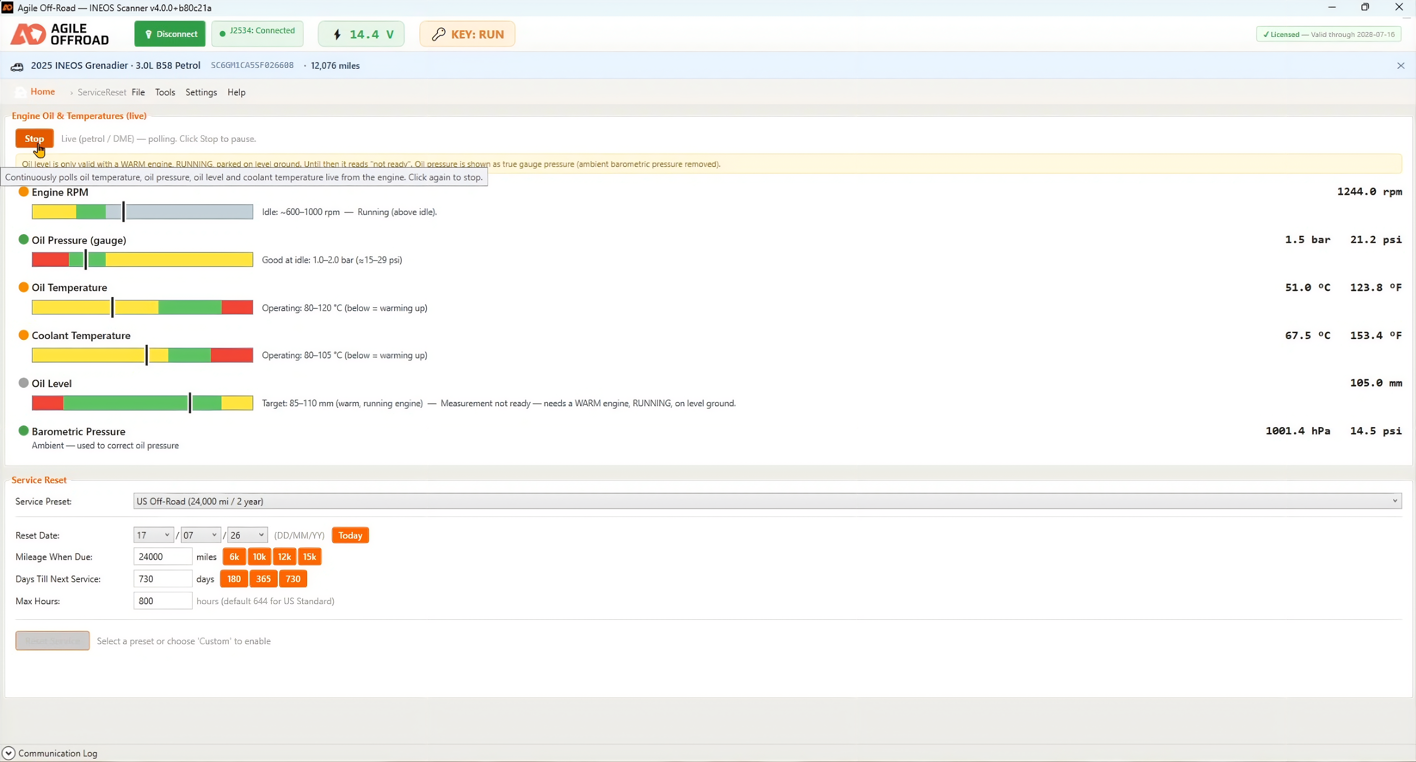1416x762 pixels.
Task: Open the reset date month dropdown
Action: click(200, 535)
